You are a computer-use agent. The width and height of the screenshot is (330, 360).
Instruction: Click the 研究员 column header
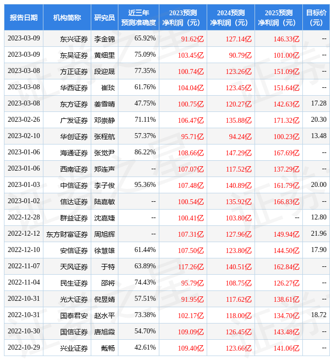pyautogui.click(x=105, y=17)
